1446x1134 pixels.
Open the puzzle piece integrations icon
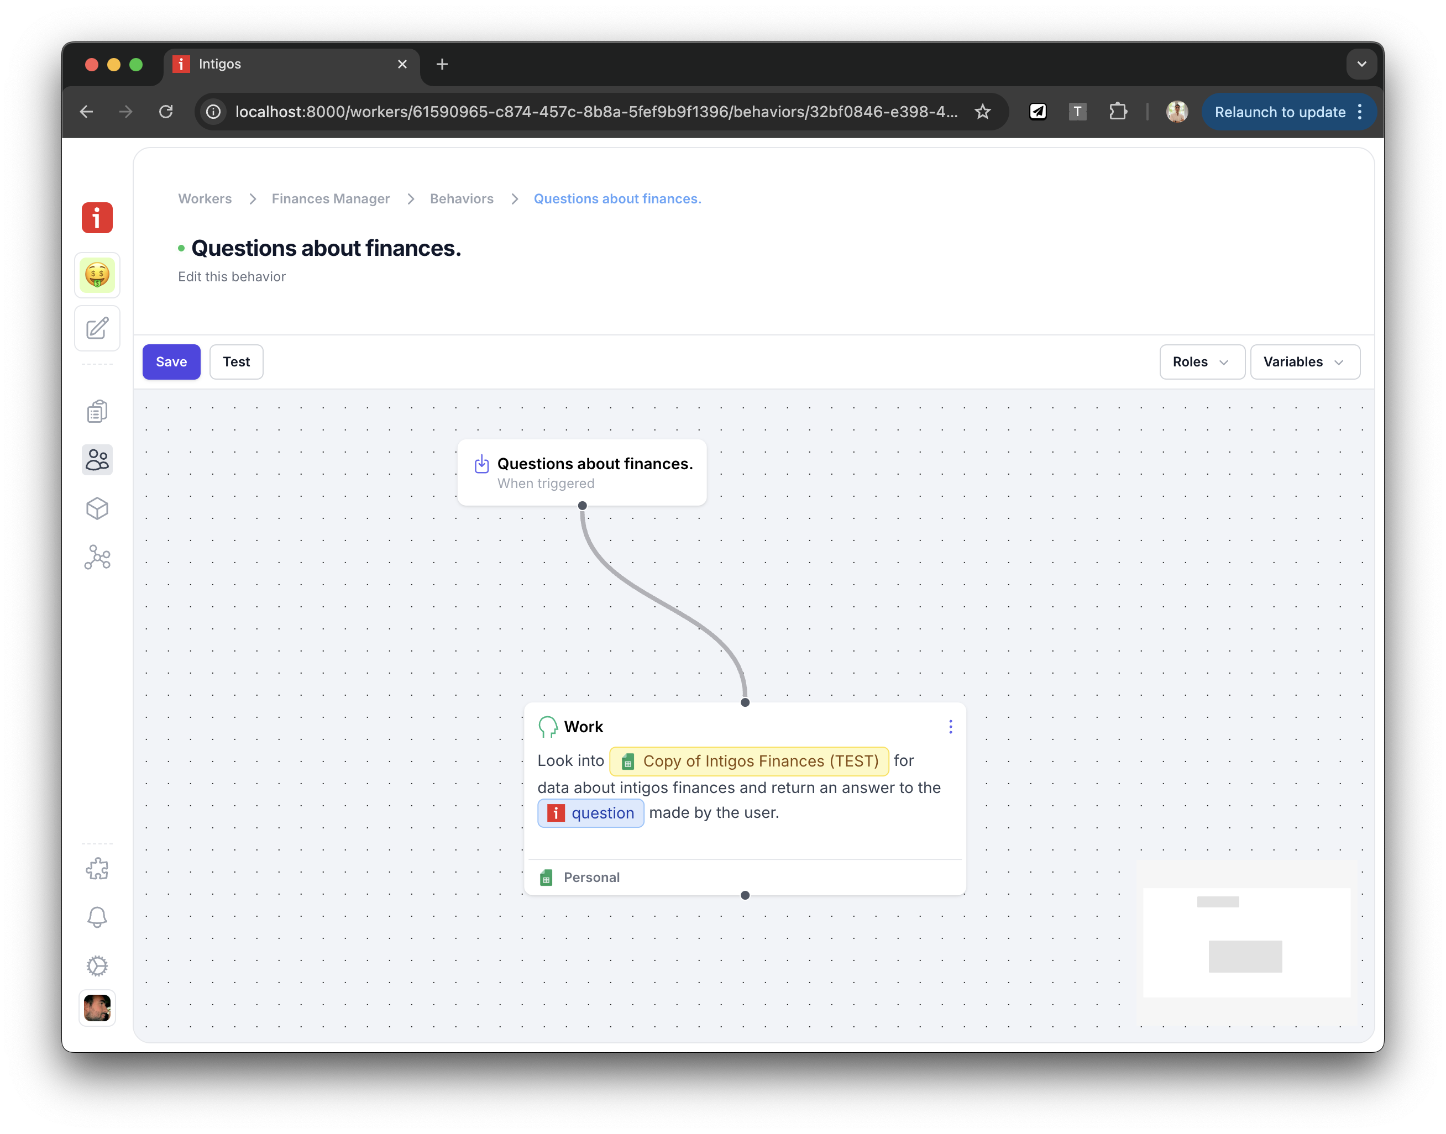[97, 868]
